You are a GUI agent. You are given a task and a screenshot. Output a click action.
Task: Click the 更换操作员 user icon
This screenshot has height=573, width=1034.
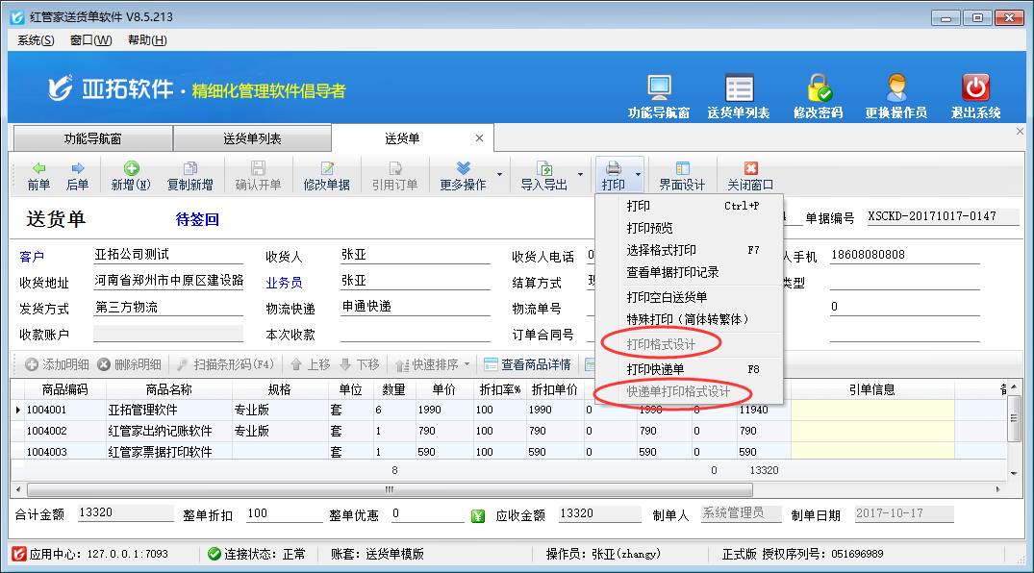pyautogui.click(x=895, y=88)
